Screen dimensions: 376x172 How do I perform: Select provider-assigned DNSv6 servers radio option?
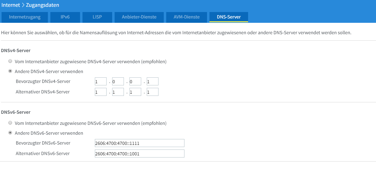pyautogui.click(x=10, y=123)
